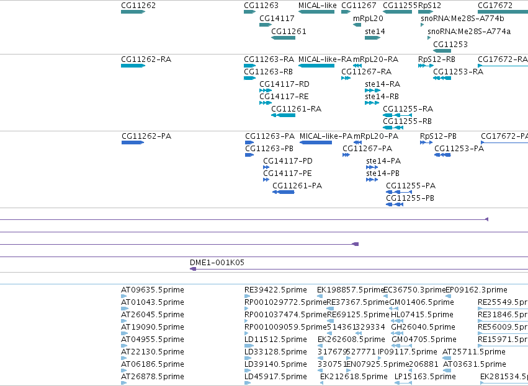Select the CG14117-PE protein label
528x386 pixels.
(287, 173)
